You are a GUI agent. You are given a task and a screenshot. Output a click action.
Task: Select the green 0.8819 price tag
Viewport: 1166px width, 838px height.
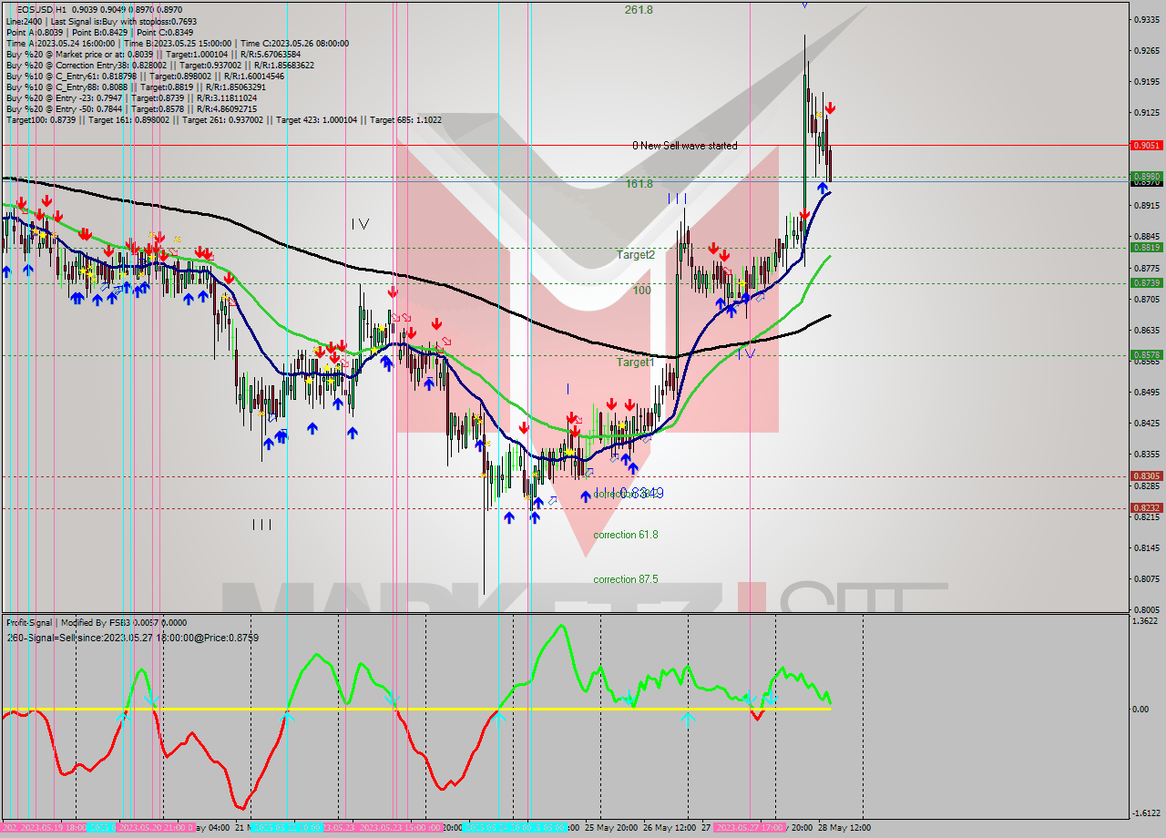point(1145,247)
